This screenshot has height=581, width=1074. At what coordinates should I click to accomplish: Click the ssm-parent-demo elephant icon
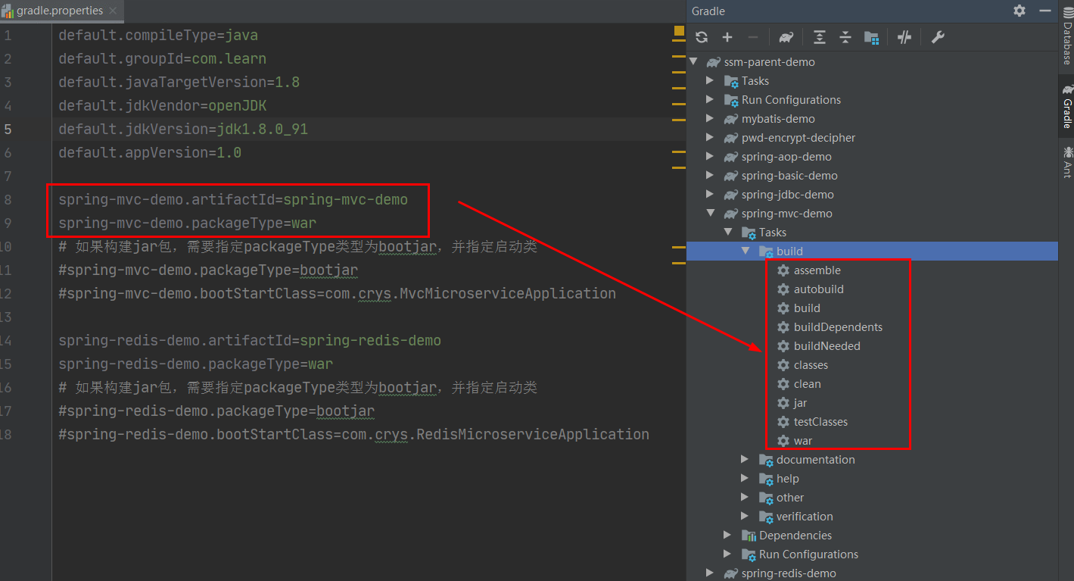713,62
